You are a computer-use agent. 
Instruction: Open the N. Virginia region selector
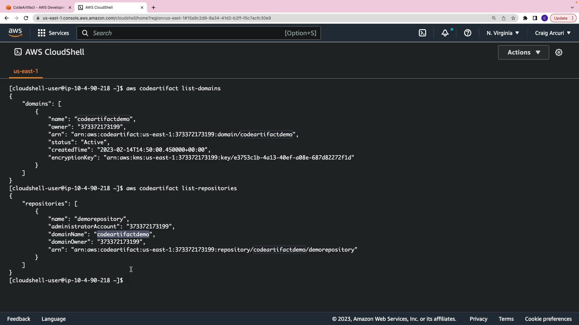coord(503,33)
